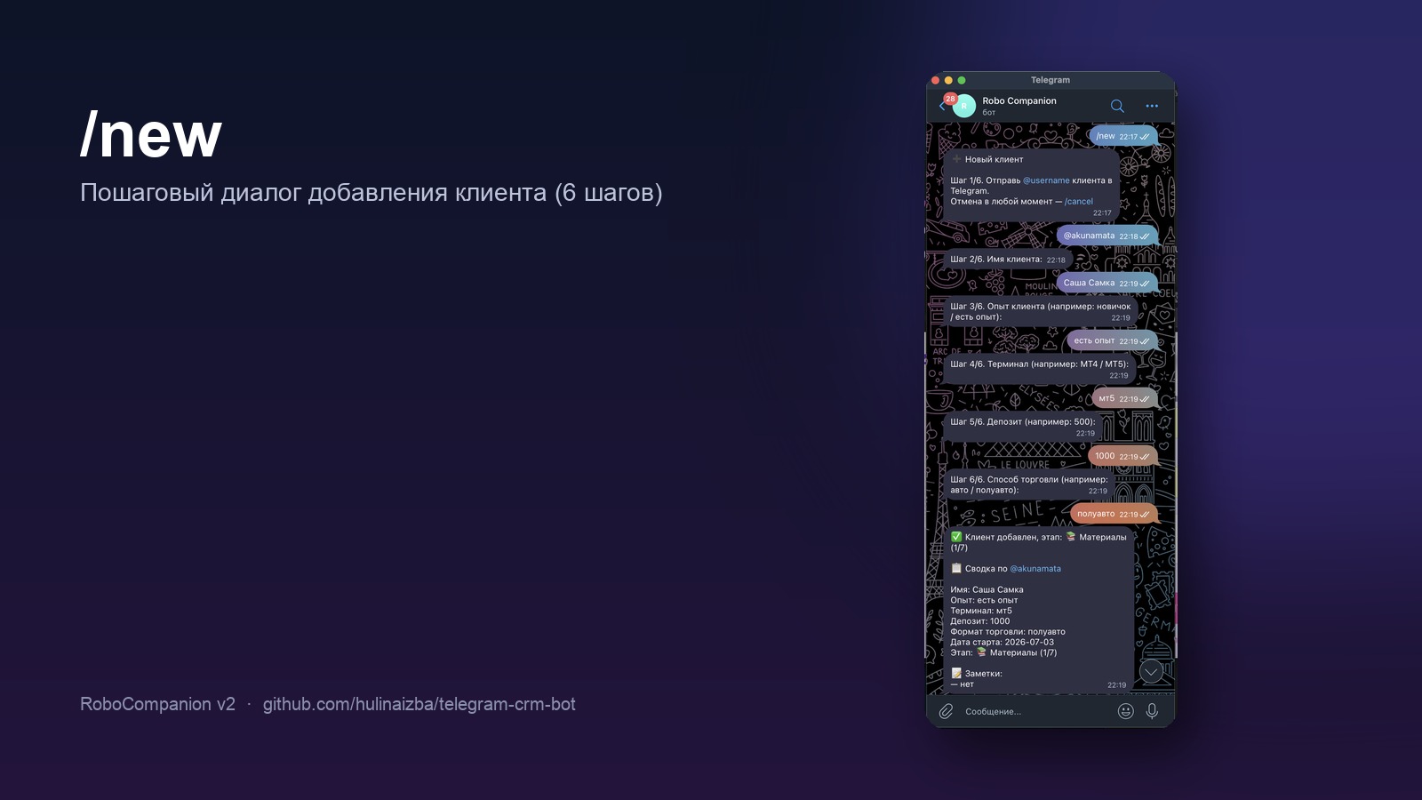The height and width of the screenshot is (800, 1422).
Task: Click the sent 'Саша Самка' message bubble
Action: 1107,283
